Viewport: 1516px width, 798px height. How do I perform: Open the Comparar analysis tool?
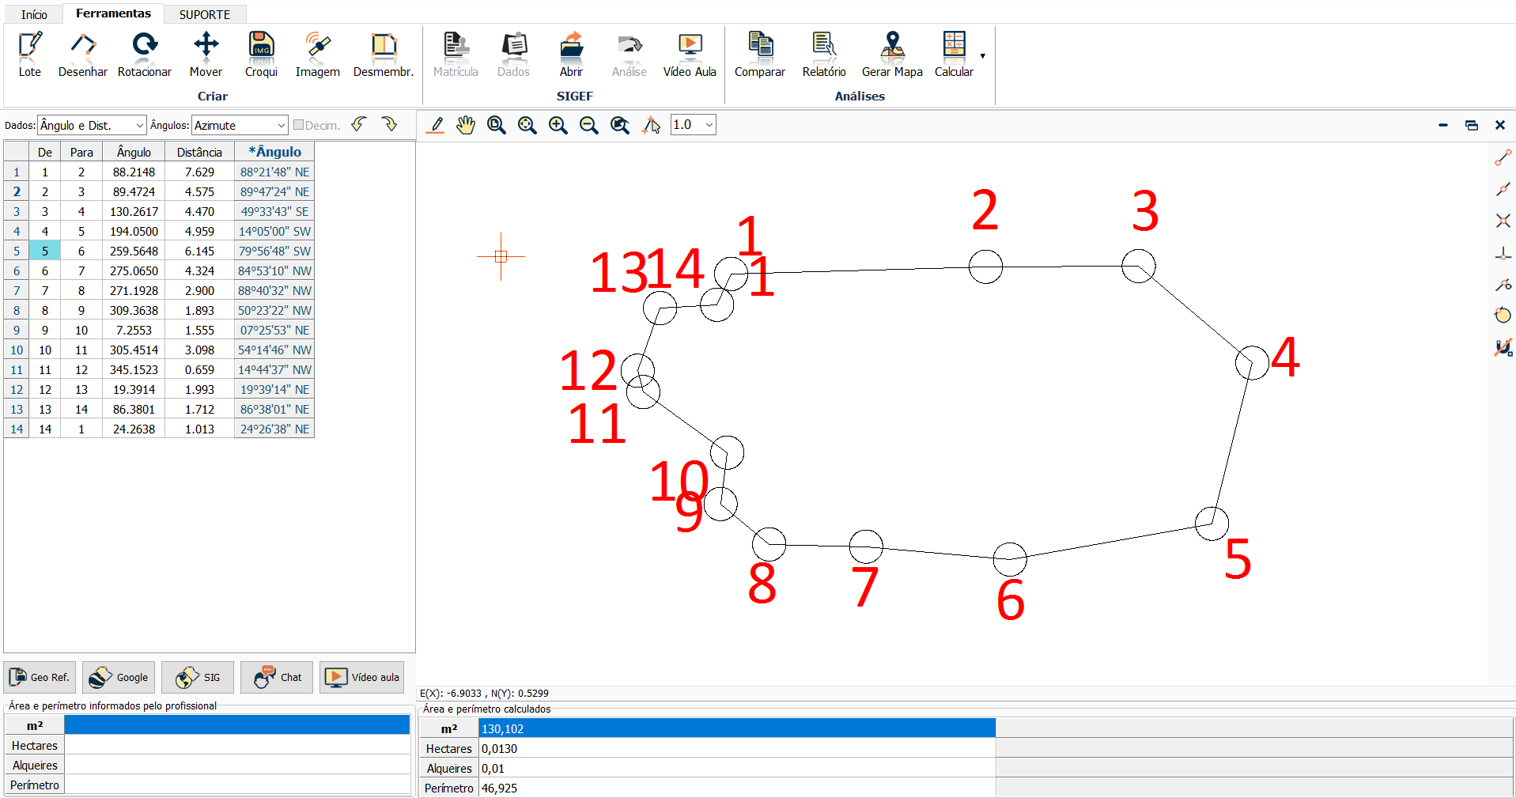coord(759,54)
